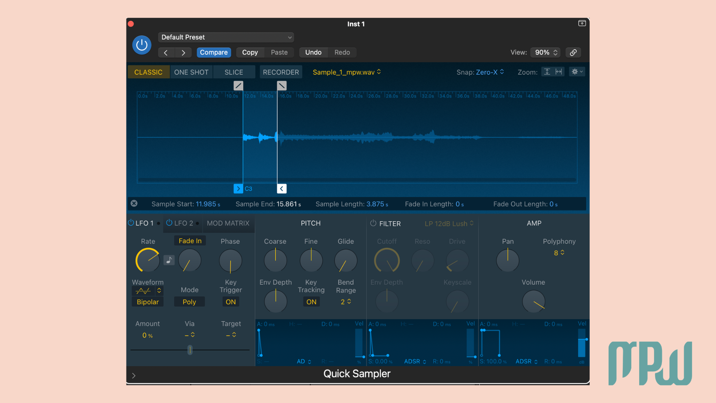Click the horizontal zoom fit icon

tap(558, 71)
